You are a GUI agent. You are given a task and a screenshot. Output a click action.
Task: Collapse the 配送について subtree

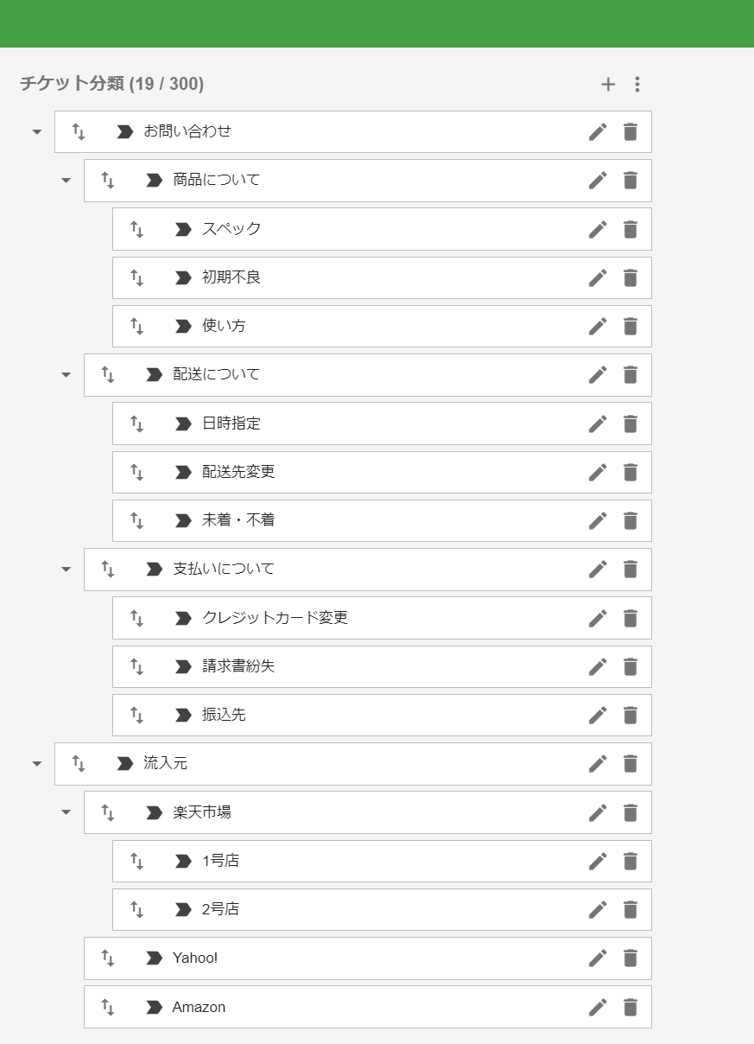pos(66,375)
